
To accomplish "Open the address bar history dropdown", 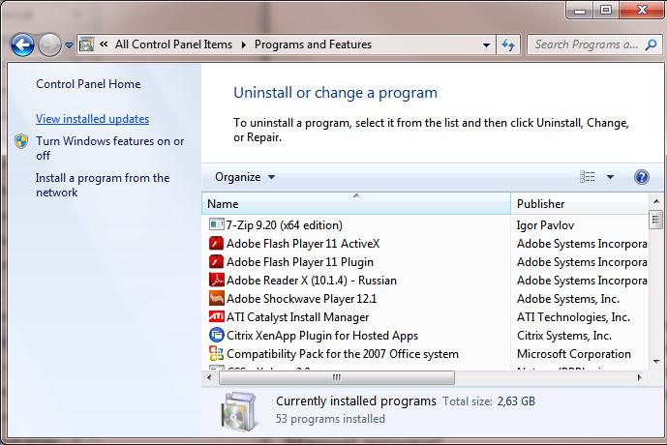I will tap(486, 44).
